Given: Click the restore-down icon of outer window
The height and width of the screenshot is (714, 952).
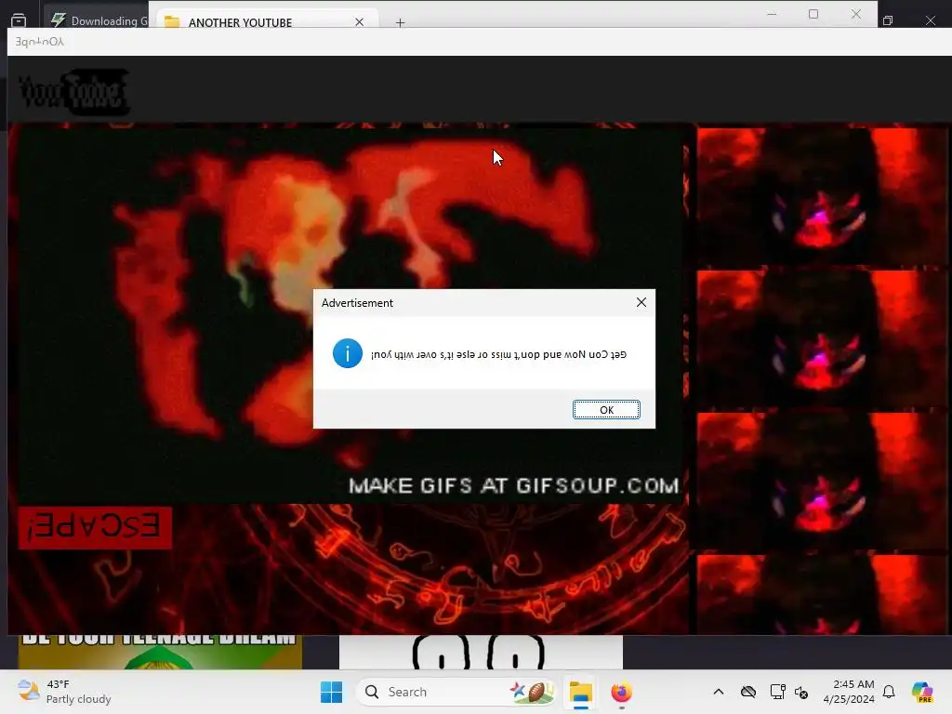Looking at the screenshot, I should [888, 20].
